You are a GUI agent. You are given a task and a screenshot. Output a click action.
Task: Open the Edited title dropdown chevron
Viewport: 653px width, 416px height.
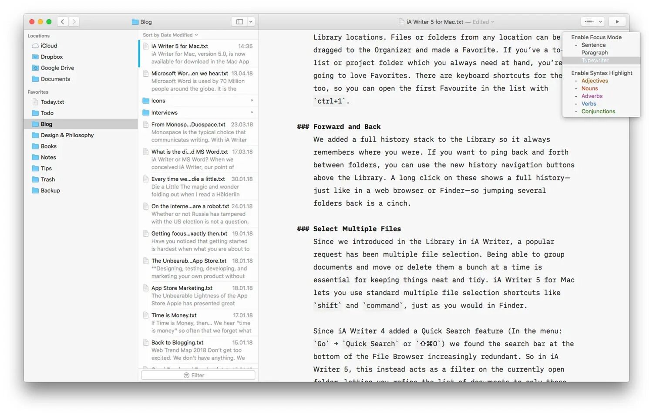click(x=492, y=22)
